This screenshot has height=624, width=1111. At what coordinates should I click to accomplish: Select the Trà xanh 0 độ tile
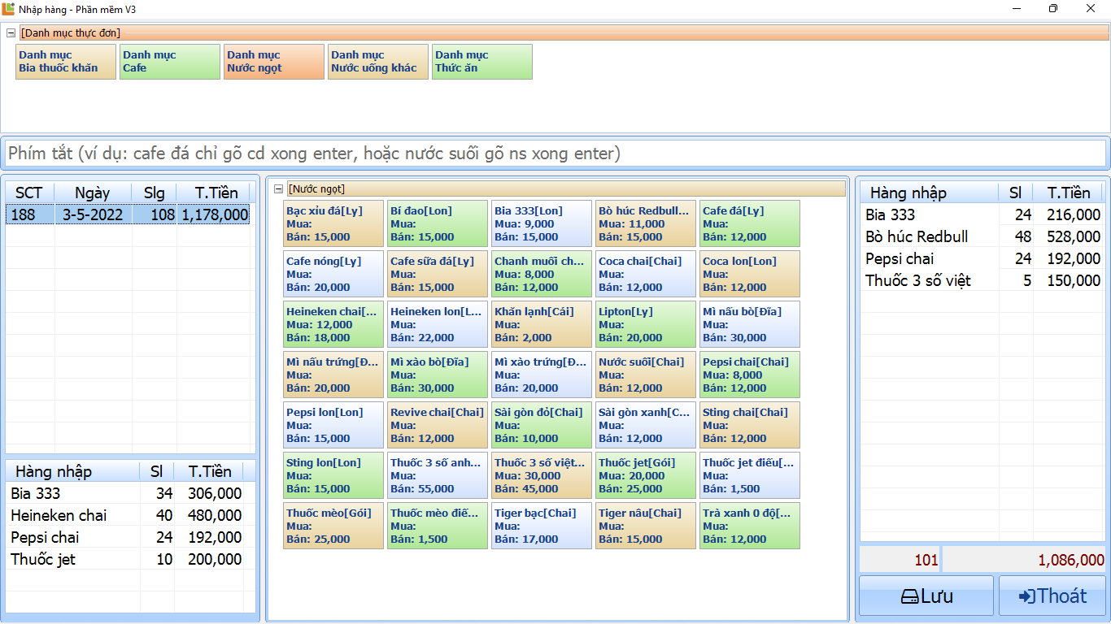click(x=750, y=526)
